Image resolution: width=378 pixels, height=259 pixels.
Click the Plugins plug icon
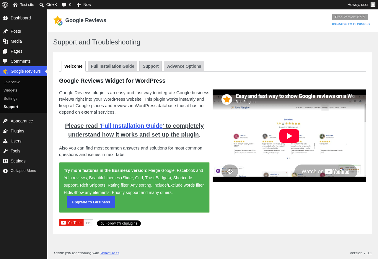pos(5,131)
